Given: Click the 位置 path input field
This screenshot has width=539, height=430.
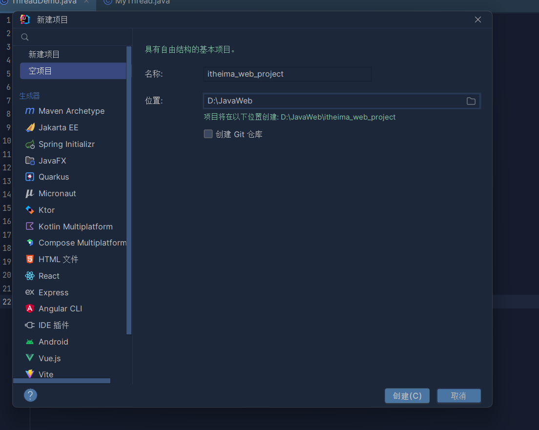Looking at the screenshot, I should pyautogui.click(x=342, y=101).
